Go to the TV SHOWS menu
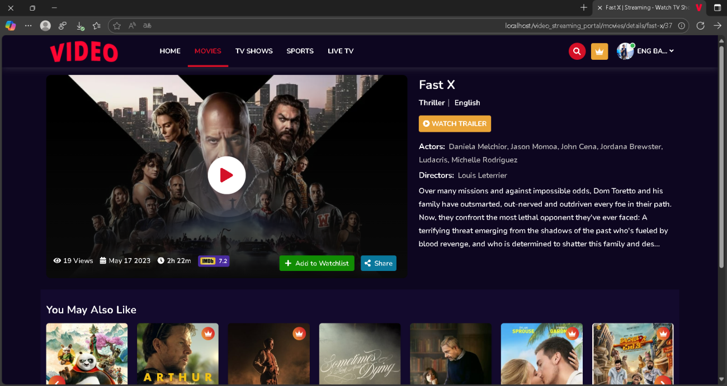The width and height of the screenshot is (727, 386). click(254, 51)
